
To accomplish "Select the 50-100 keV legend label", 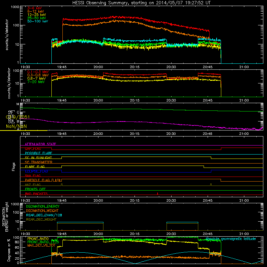I will (38, 21).
